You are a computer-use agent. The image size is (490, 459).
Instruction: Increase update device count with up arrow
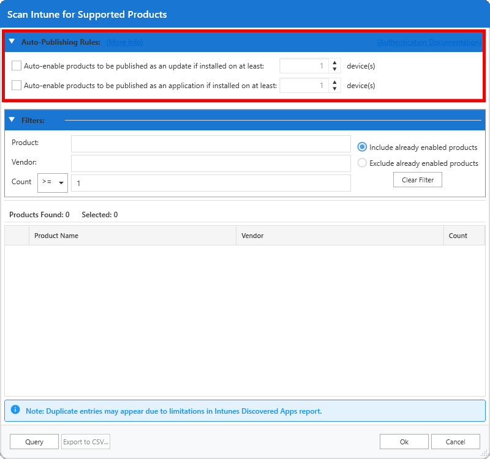tap(334, 63)
